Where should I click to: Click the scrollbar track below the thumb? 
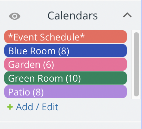click(136, 97)
